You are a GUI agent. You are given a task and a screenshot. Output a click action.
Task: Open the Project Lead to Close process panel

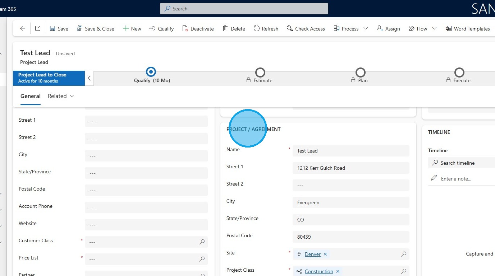pos(49,78)
